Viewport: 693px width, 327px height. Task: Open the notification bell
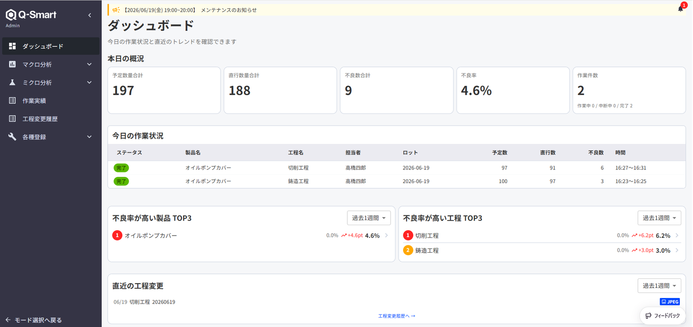point(680,9)
